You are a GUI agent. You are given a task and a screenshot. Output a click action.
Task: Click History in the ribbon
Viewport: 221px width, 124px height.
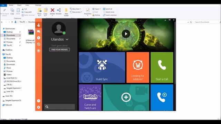[96, 15]
